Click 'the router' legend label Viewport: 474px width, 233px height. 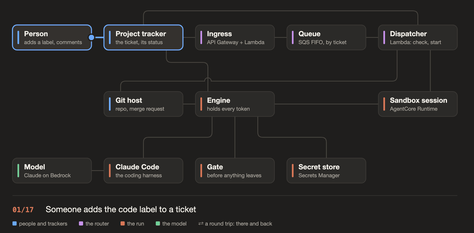[x=97, y=224]
